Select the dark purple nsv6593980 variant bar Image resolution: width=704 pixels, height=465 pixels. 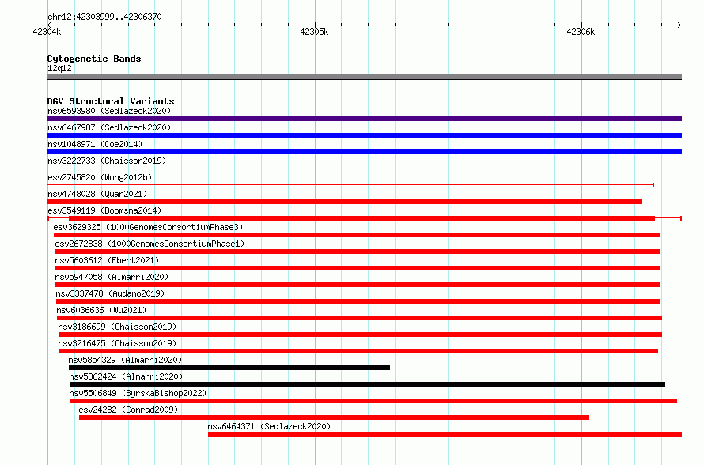click(364, 119)
